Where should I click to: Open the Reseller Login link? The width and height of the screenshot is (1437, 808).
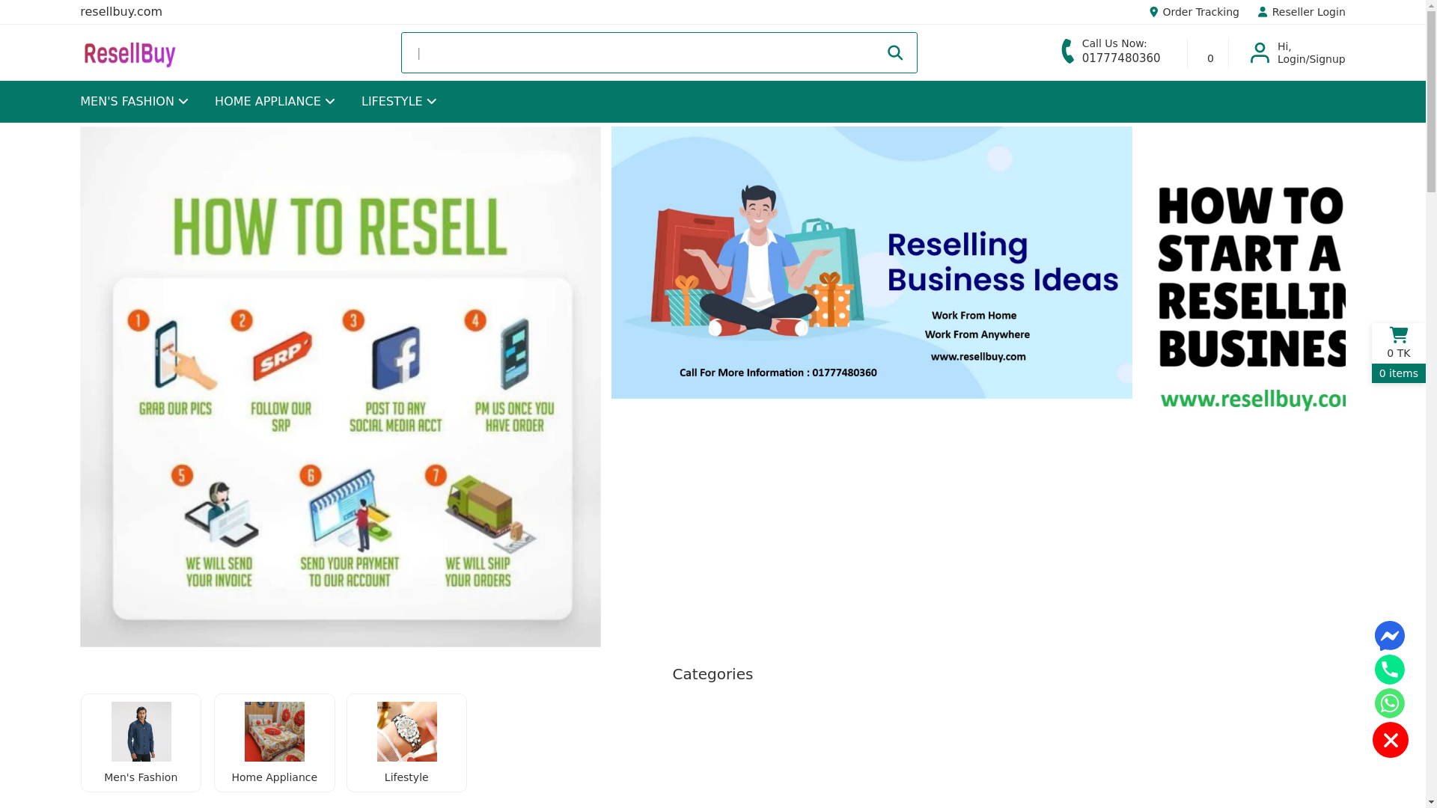(x=1302, y=12)
